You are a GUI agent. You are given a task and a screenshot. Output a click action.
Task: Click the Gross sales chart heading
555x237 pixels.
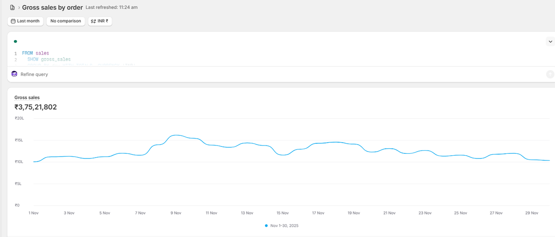27,97
